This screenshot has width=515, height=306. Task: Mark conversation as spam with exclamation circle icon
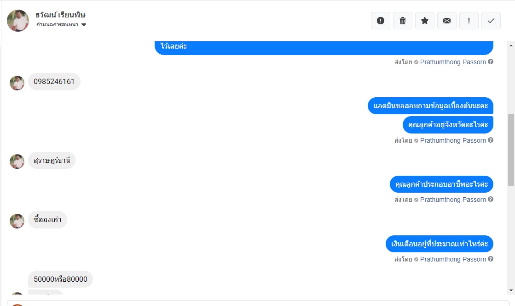coord(380,21)
